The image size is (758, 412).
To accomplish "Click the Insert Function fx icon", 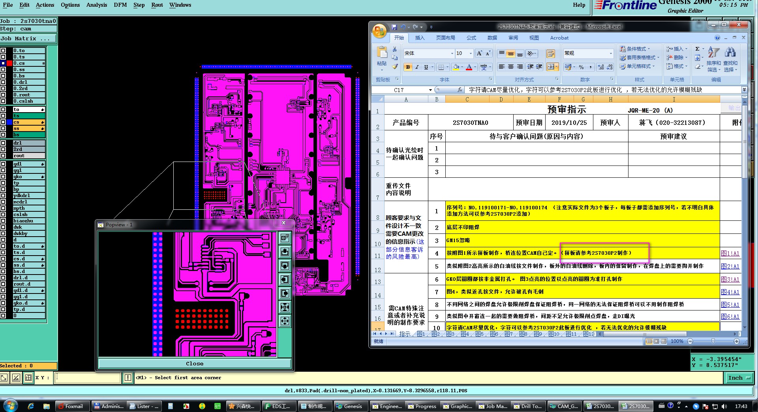I will 460,90.
